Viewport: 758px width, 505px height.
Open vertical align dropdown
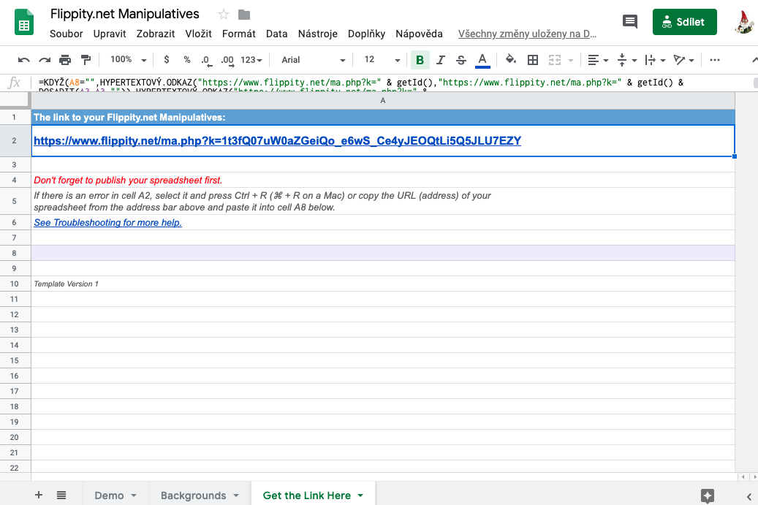[x=627, y=60]
